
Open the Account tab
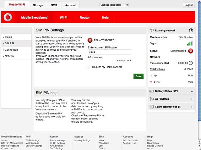(x=70, y=5)
